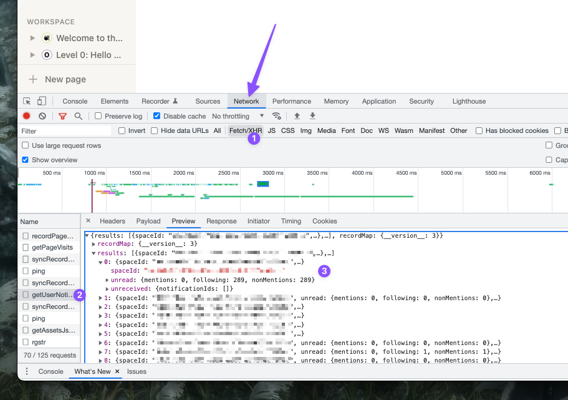Image resolution: width=568 pixels, height=400 pixels.
Task: Check Hide data URLs
Action: (155, 130)
